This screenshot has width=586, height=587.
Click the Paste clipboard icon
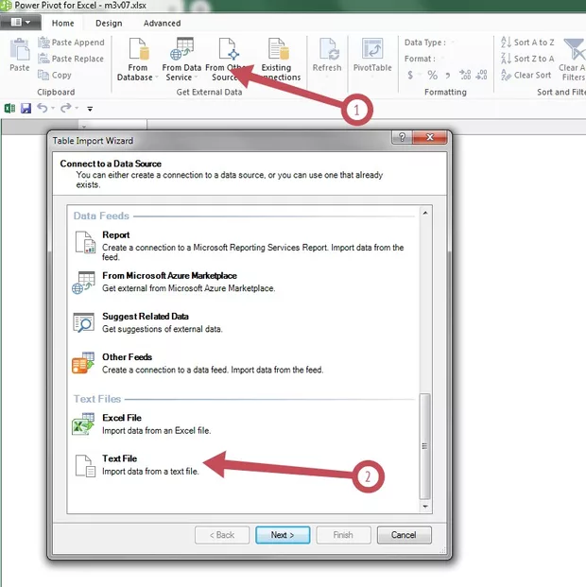coord(20,49)
